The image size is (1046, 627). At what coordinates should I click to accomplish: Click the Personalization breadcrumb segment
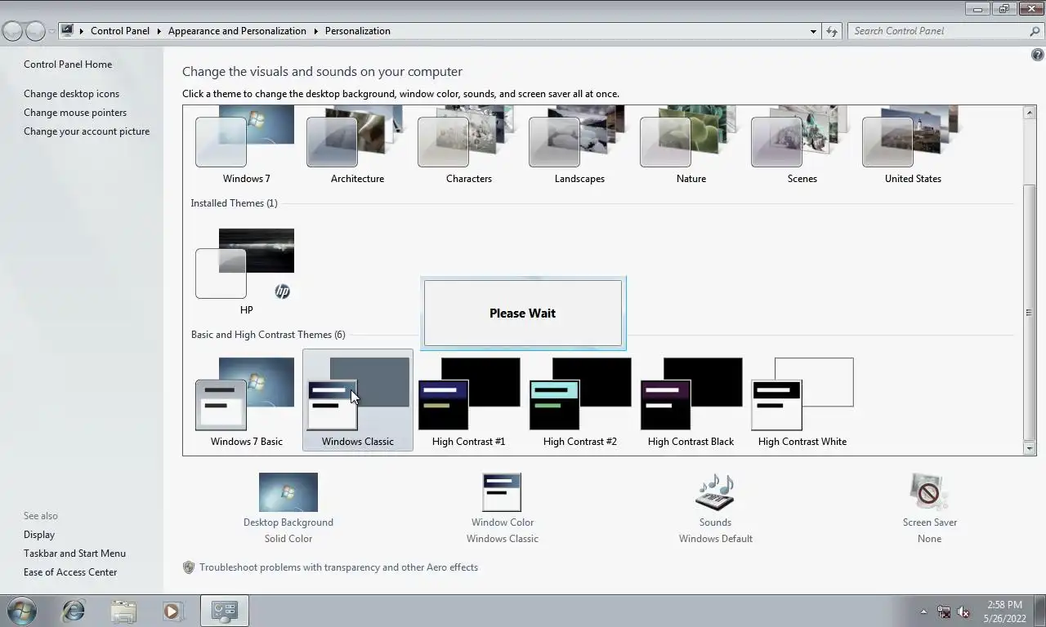[x=358, y=31]
